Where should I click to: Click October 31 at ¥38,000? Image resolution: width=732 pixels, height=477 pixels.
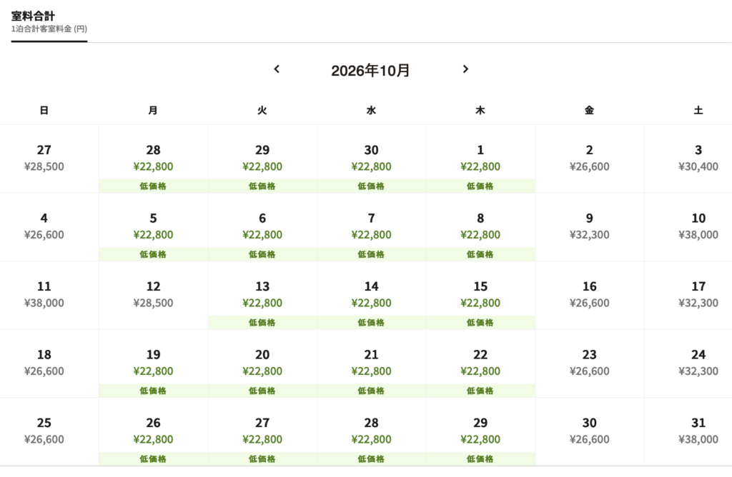pyautogui.click(x=698, y=432)
